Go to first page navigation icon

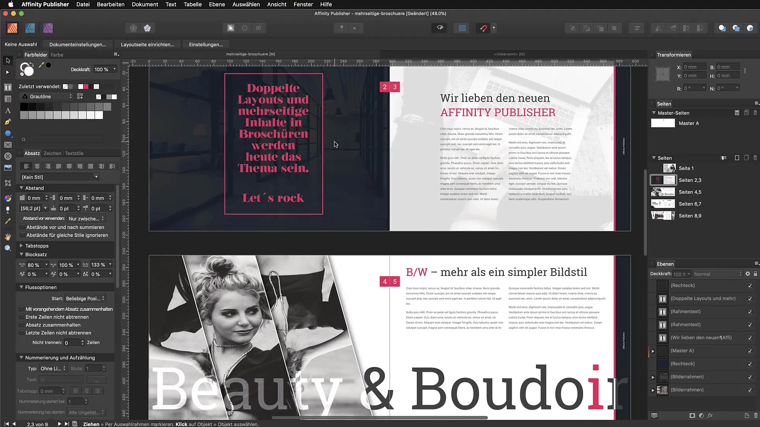[x=6, y=424]
